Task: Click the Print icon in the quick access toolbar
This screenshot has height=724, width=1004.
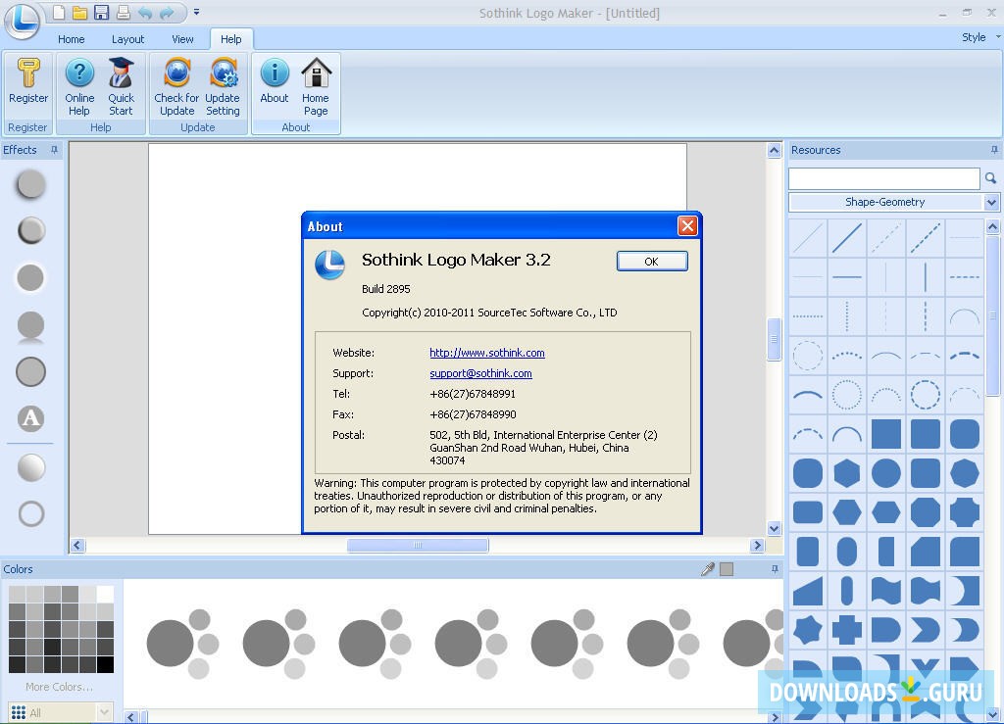Action: coord(123,12)
